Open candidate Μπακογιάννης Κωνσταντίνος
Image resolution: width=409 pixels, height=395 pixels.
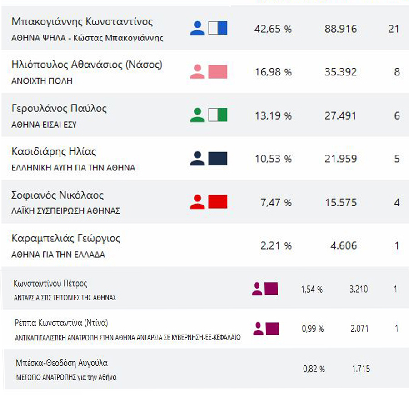pos(82,22)
